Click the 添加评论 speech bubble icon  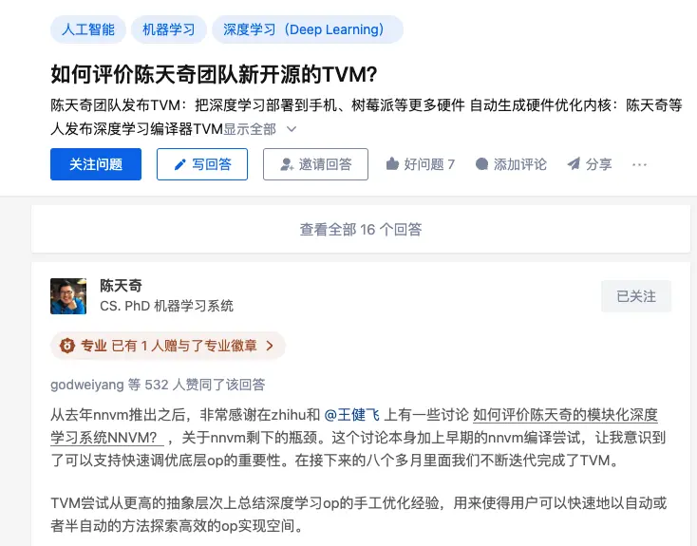tap(482, 164)
